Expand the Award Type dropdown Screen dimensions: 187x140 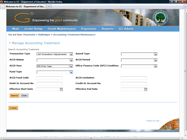coord(155,54)
